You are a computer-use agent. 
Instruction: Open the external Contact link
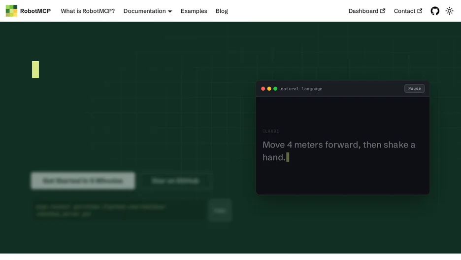tap(408, 11)
